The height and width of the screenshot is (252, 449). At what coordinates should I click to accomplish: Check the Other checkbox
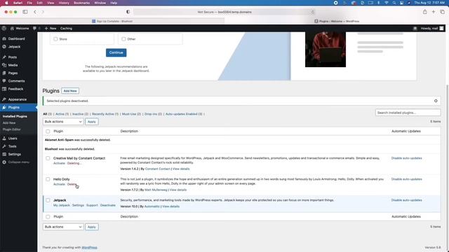click(123, 39)
